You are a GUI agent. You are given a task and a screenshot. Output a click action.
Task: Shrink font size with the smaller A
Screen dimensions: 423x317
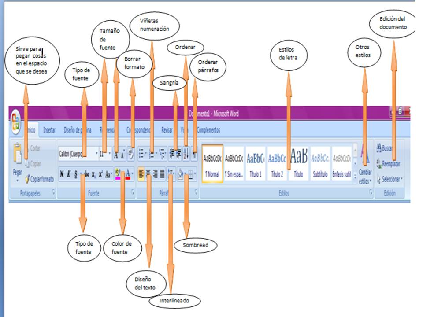coord(122,154)
